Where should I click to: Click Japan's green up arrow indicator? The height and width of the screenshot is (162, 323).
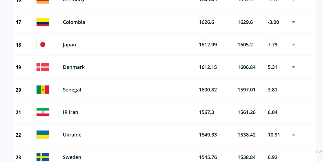(x=293, y=45)
